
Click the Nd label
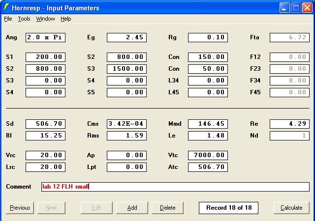click(x=254, y=136)
